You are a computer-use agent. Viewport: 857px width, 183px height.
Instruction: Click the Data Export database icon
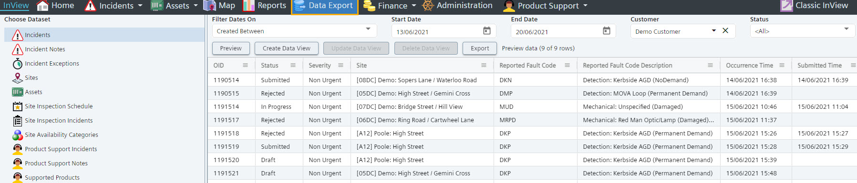[299, 6]
